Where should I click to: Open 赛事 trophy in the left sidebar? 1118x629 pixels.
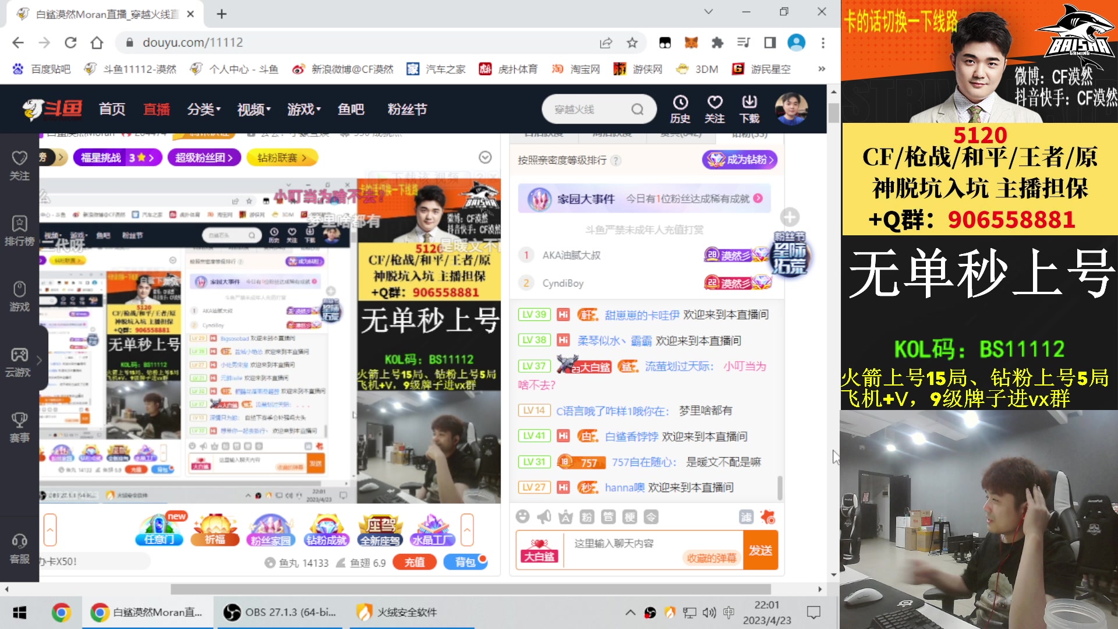19,427
